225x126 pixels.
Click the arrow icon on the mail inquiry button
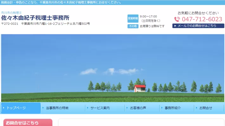point(175,26)
